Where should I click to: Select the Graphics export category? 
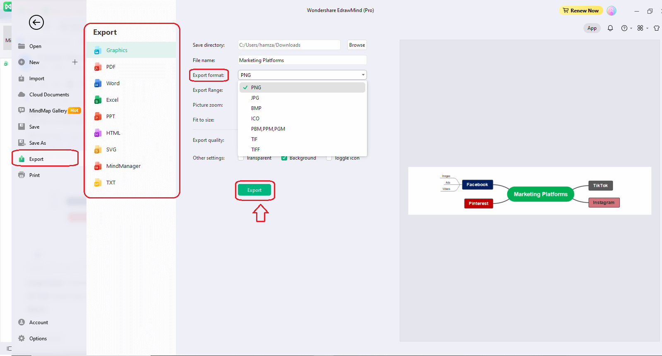131,50
